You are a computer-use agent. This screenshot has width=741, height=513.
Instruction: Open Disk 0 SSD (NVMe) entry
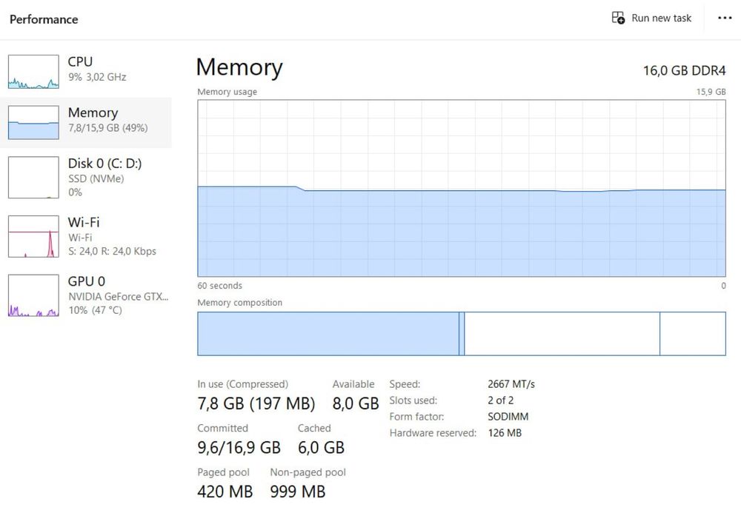pos(85,177)
